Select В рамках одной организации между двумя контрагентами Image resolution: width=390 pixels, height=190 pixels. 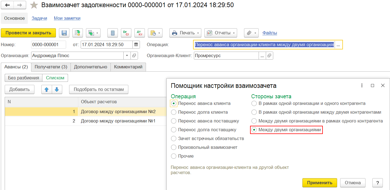click(254, 112)
